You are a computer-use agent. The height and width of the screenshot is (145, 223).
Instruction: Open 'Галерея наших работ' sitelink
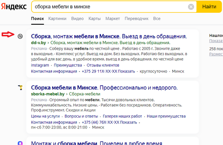122,116
